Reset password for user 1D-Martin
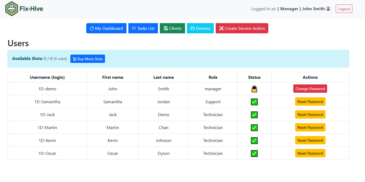 coord(310,127)
